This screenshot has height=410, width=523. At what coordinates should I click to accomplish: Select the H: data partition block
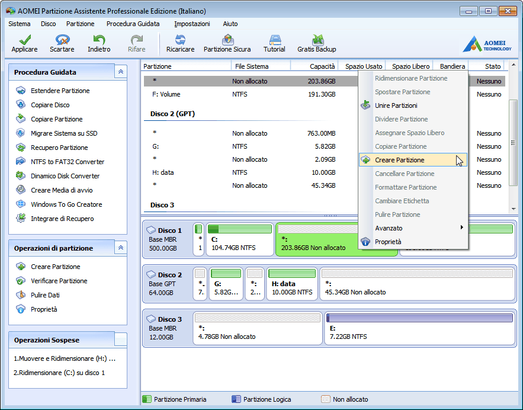tap(292, 286)
